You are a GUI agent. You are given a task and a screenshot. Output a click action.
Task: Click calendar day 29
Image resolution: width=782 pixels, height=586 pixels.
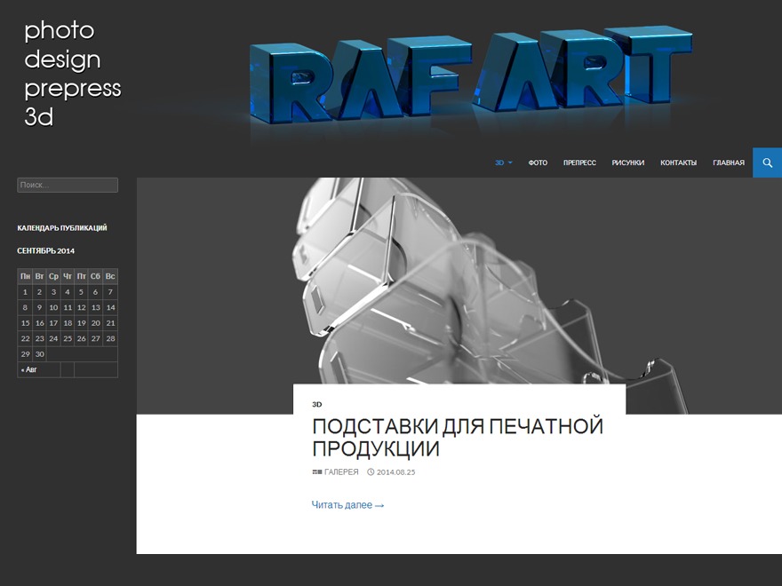[26, 353]
